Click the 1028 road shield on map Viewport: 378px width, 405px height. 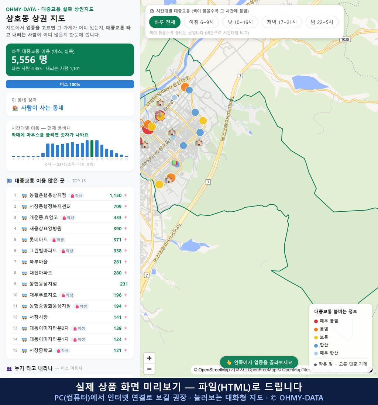pyautogui.click(x=345, y=39)
